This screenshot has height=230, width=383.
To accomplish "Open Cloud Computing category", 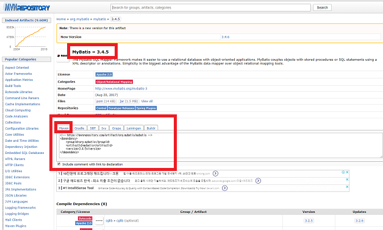I will click(x=18, y=110).
